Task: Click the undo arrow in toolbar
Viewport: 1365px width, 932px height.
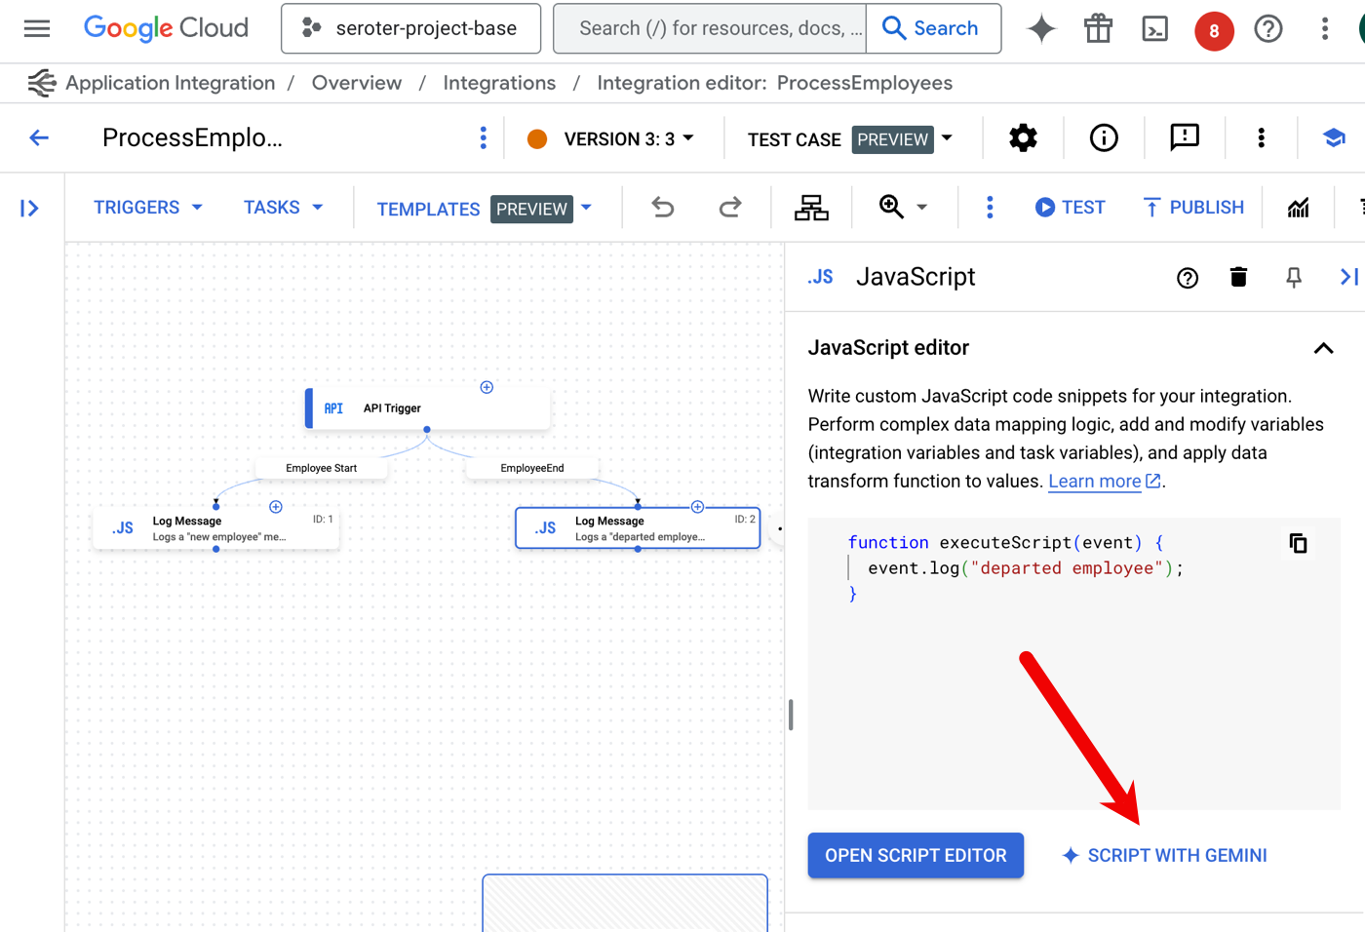Action: click(x=663, y=208)
